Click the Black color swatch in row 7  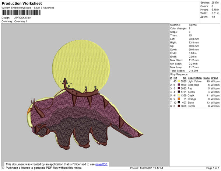(x=179, y=102)
